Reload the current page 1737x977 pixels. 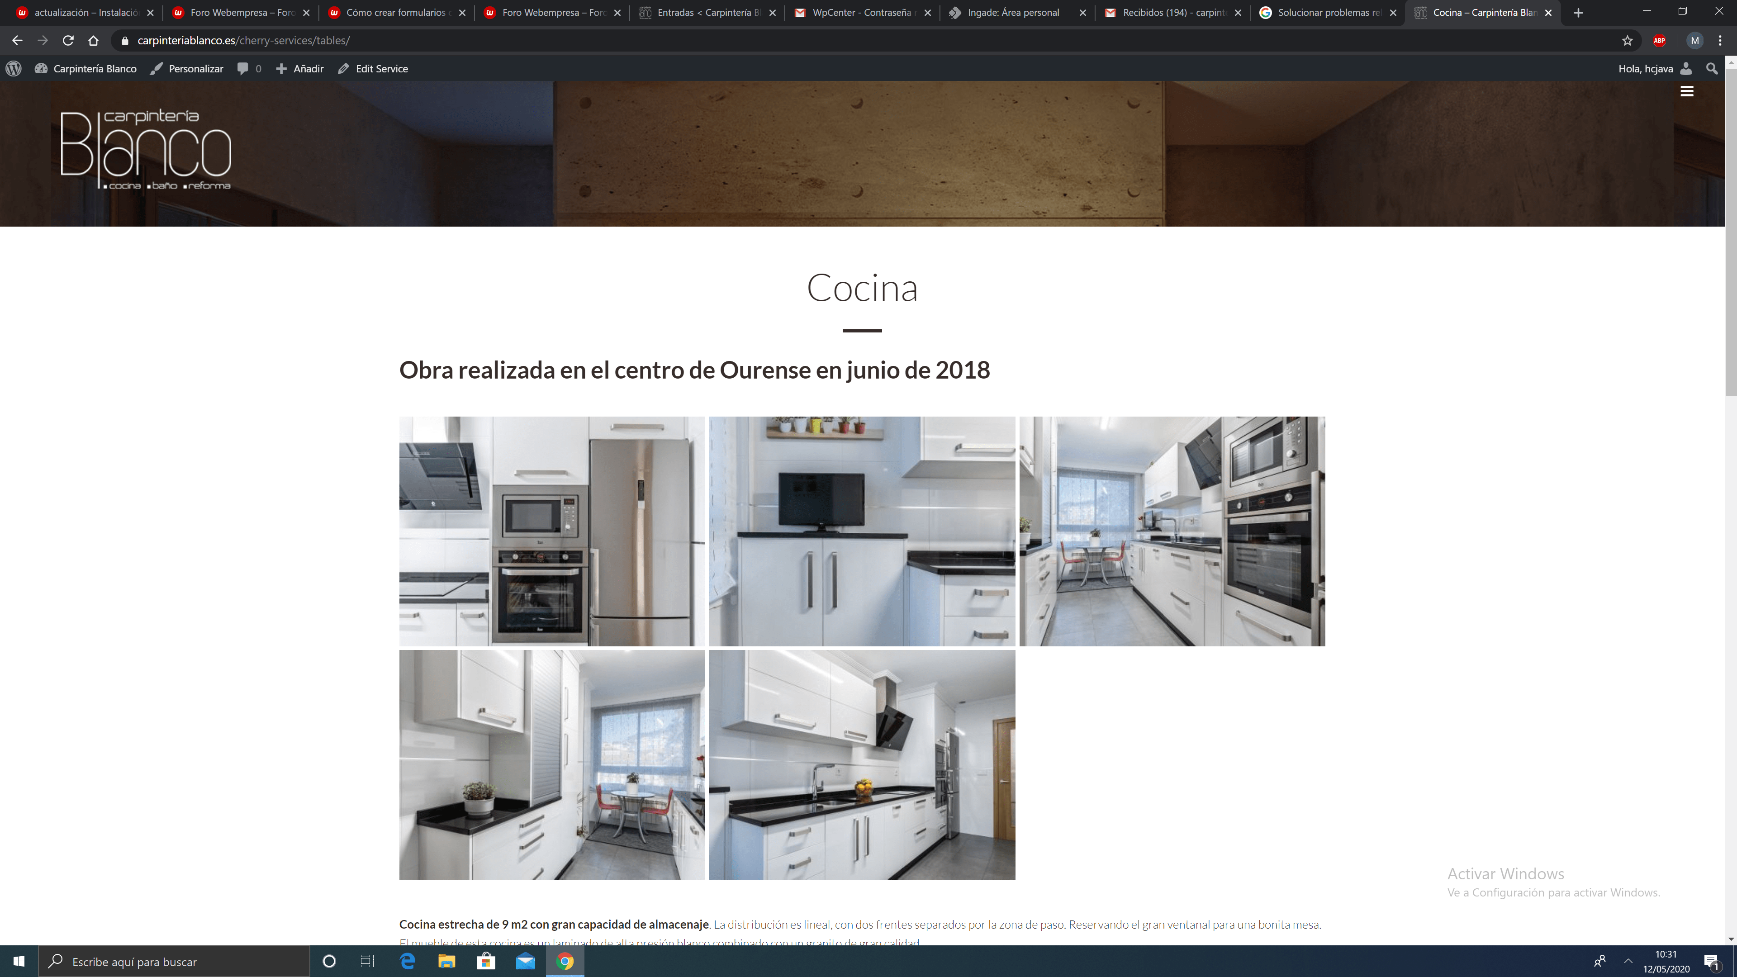point(68,40)
